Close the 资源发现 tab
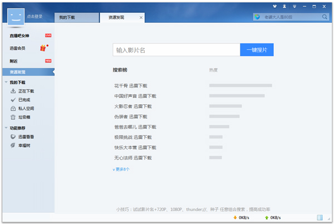Image resolution: width=334 pixels, height=224 pixels. [140, 18]
